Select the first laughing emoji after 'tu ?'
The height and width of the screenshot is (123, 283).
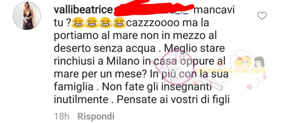(78, 23)
